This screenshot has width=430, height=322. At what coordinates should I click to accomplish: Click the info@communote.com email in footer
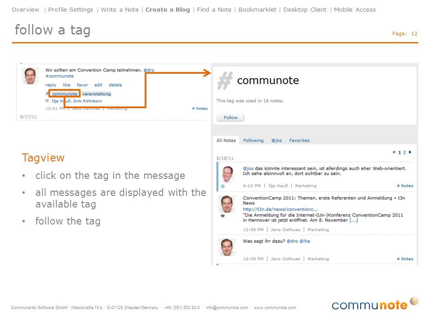[x=227, y=308]
